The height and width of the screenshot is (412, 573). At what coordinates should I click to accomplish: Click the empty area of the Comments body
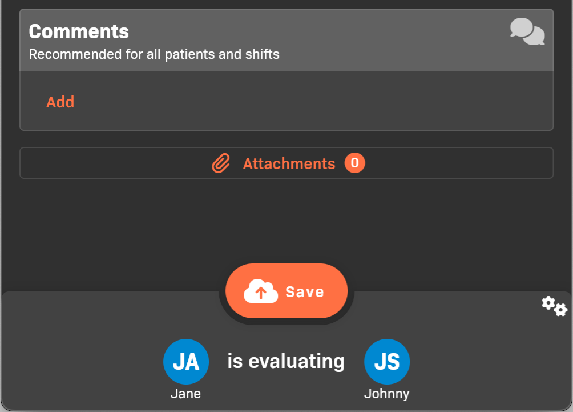[x=314, y=102]
